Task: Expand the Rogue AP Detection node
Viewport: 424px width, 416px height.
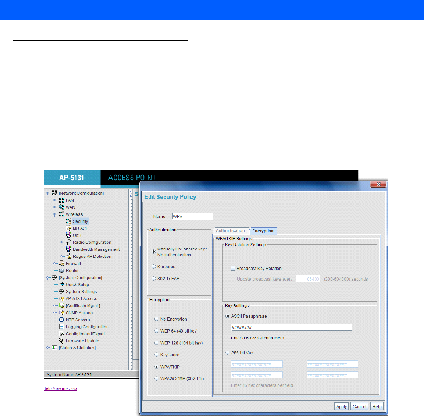Action: (x=62, y=256)
